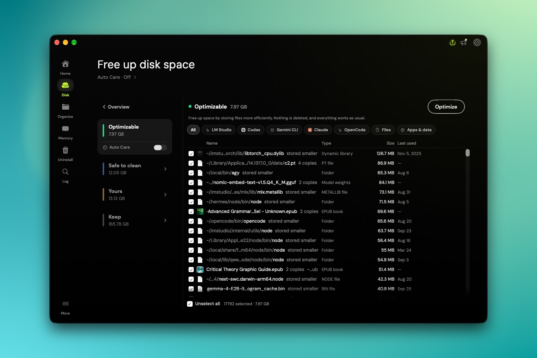Sort by the Name column header
Screen dimensions: 537x358
[212, 143]
